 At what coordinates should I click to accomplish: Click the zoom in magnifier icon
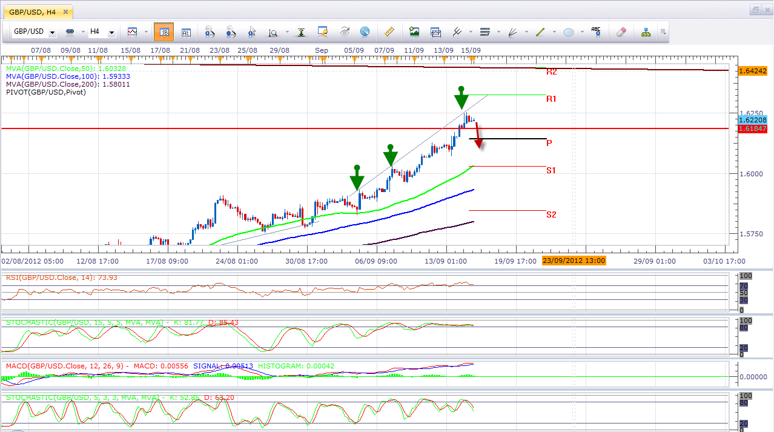[210, 32]
